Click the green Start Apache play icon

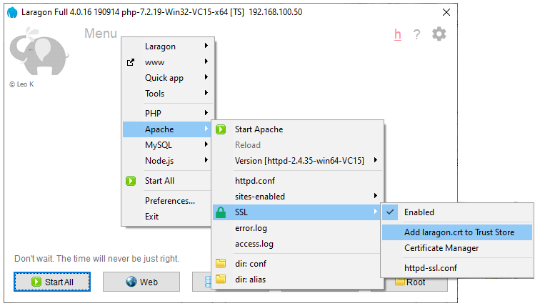pos(221,129)
